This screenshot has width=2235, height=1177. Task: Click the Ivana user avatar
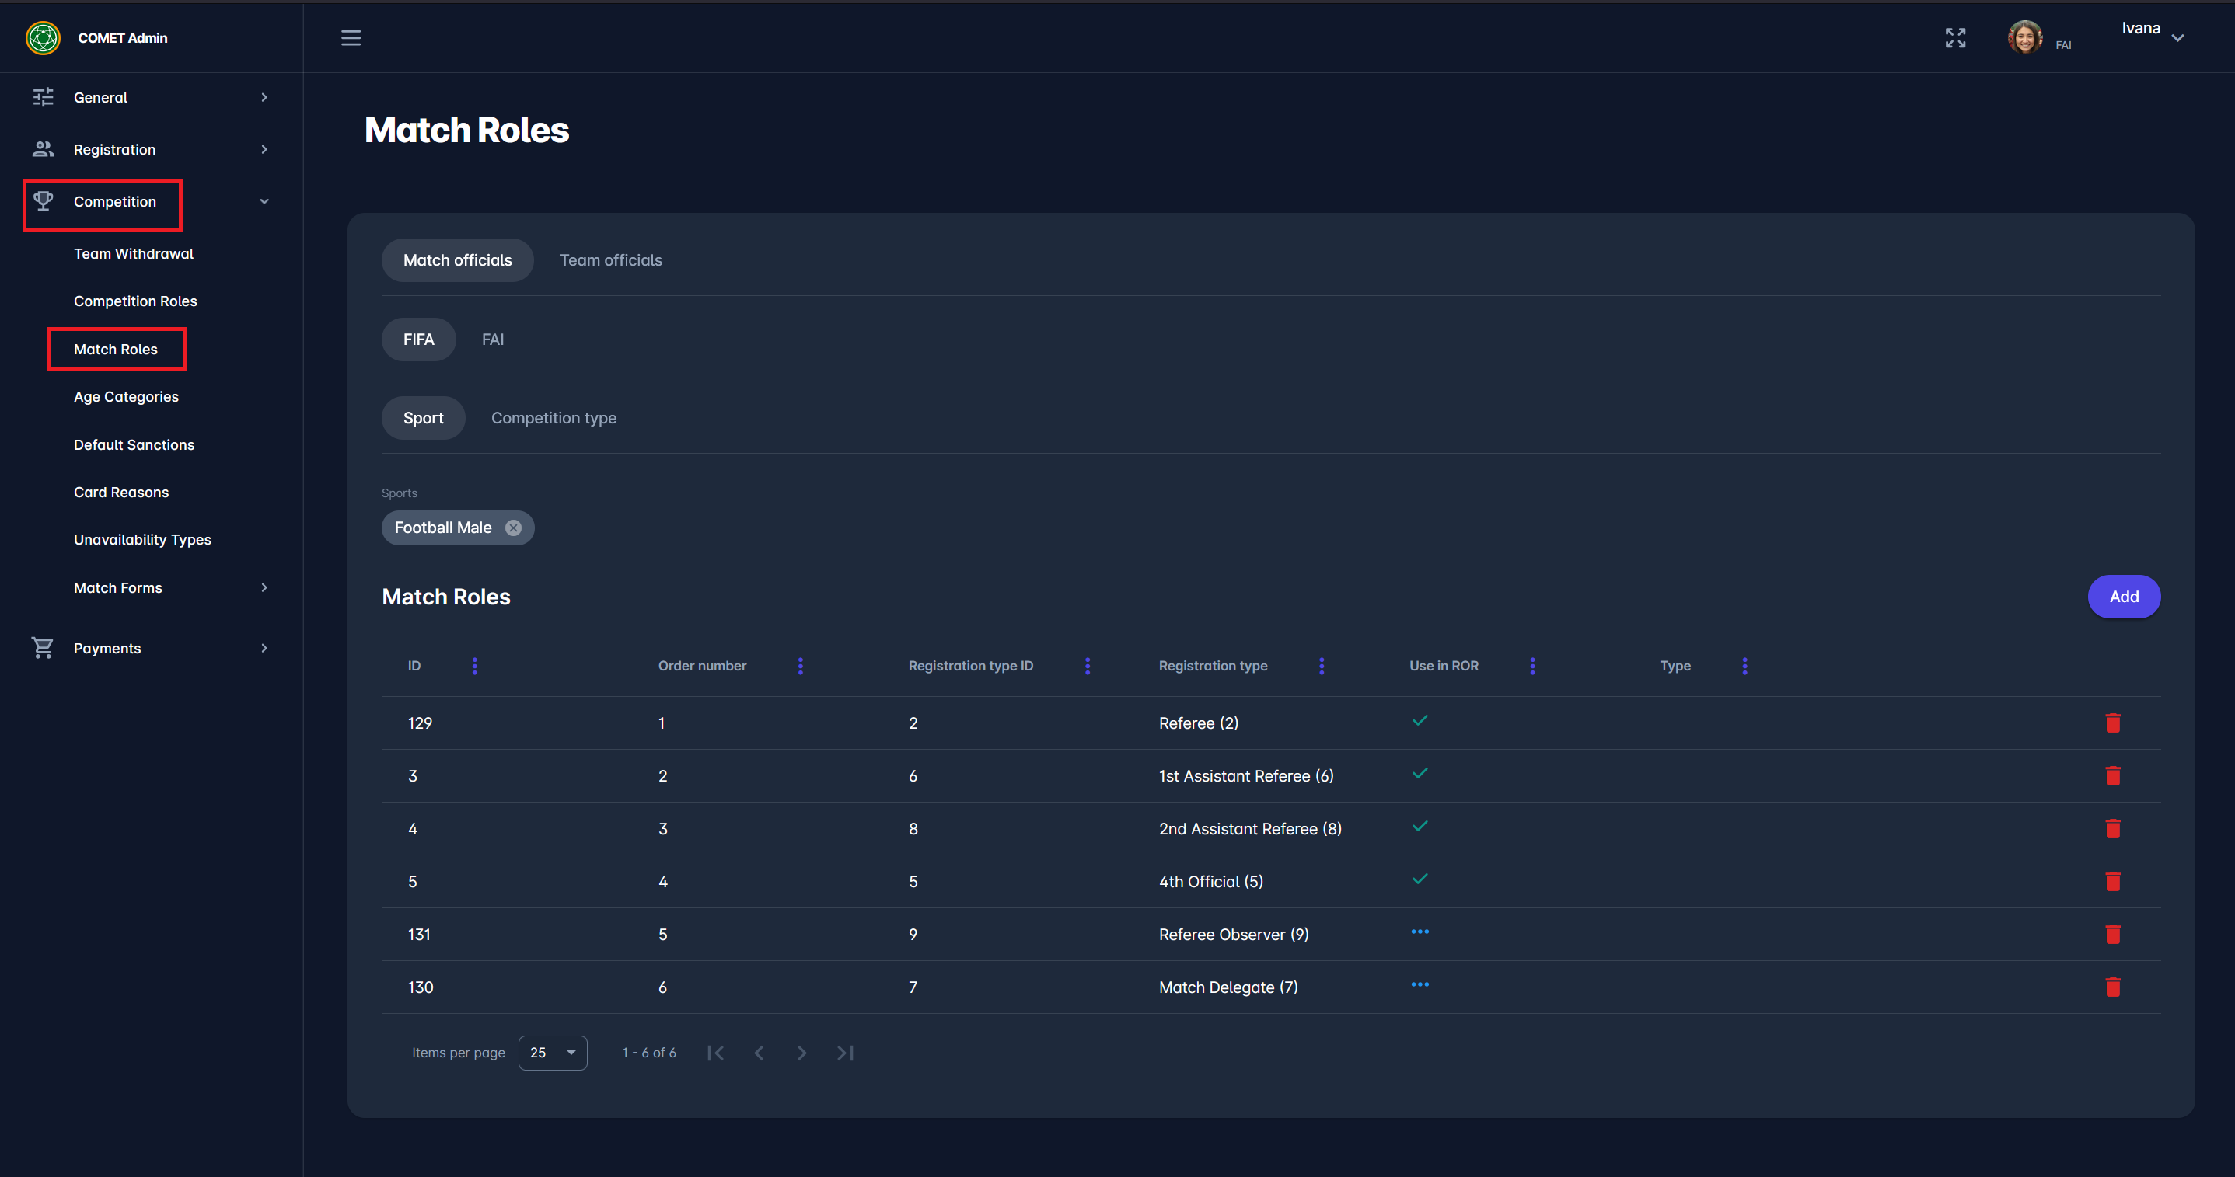pyautogui.click(x=2024, y=38)
